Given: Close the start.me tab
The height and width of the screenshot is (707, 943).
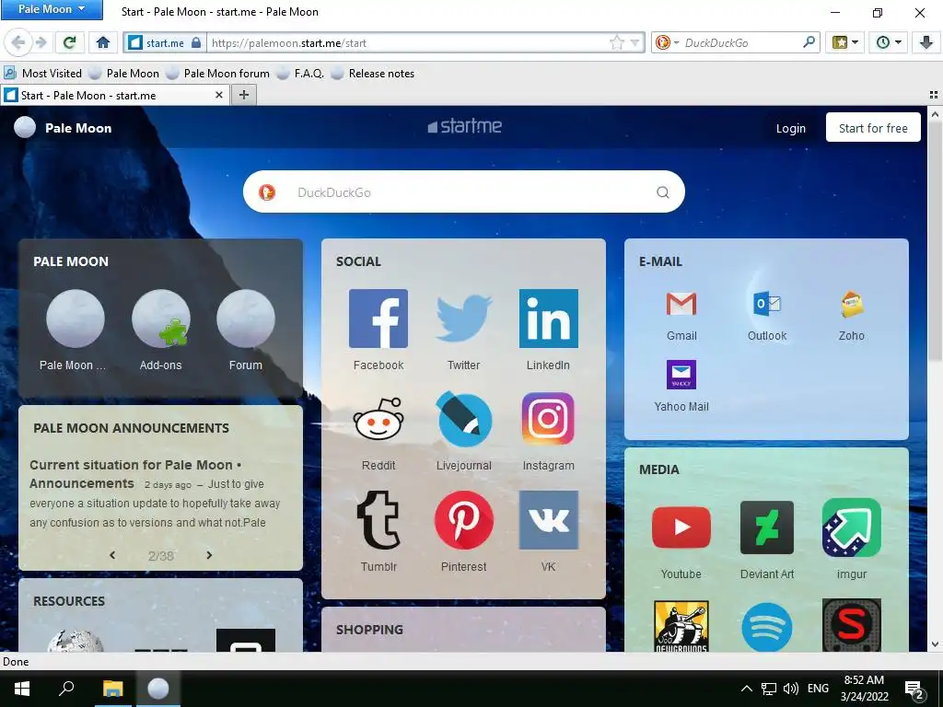Looking at the screenshot, I should click(219, 95).
